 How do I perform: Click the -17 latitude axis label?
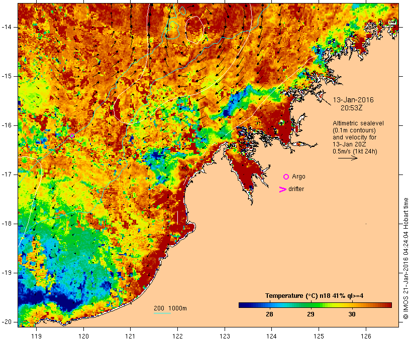point(6,175)
